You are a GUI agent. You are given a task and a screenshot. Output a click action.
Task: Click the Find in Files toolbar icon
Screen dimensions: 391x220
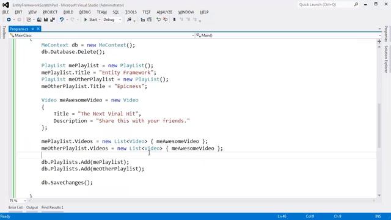click(x=129, y=20)
